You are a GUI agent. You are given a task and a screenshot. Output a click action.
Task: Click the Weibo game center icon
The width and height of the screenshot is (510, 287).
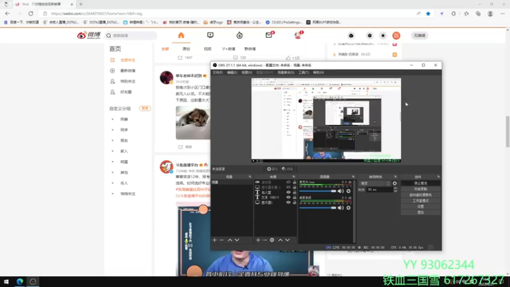351,36
